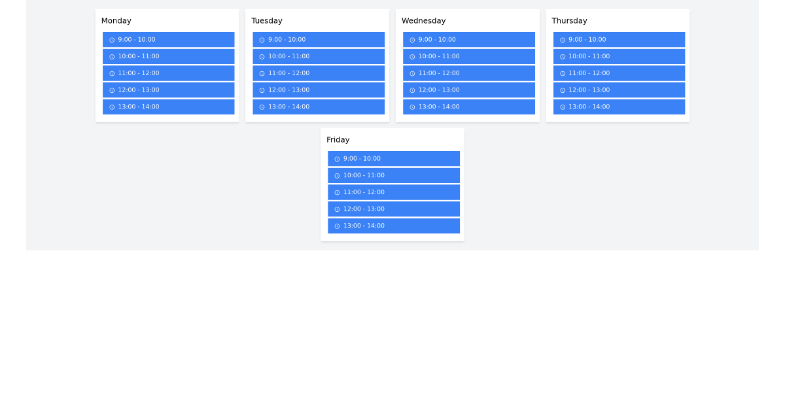Viewport: 785px width, 412px height.
Task: Select the 13:00 - 14:00 slot on Friday
Action: click(393, 226)
